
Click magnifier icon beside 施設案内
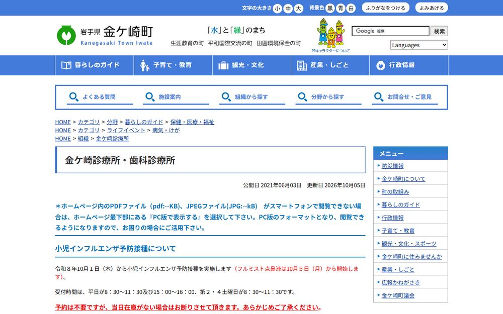150,97
